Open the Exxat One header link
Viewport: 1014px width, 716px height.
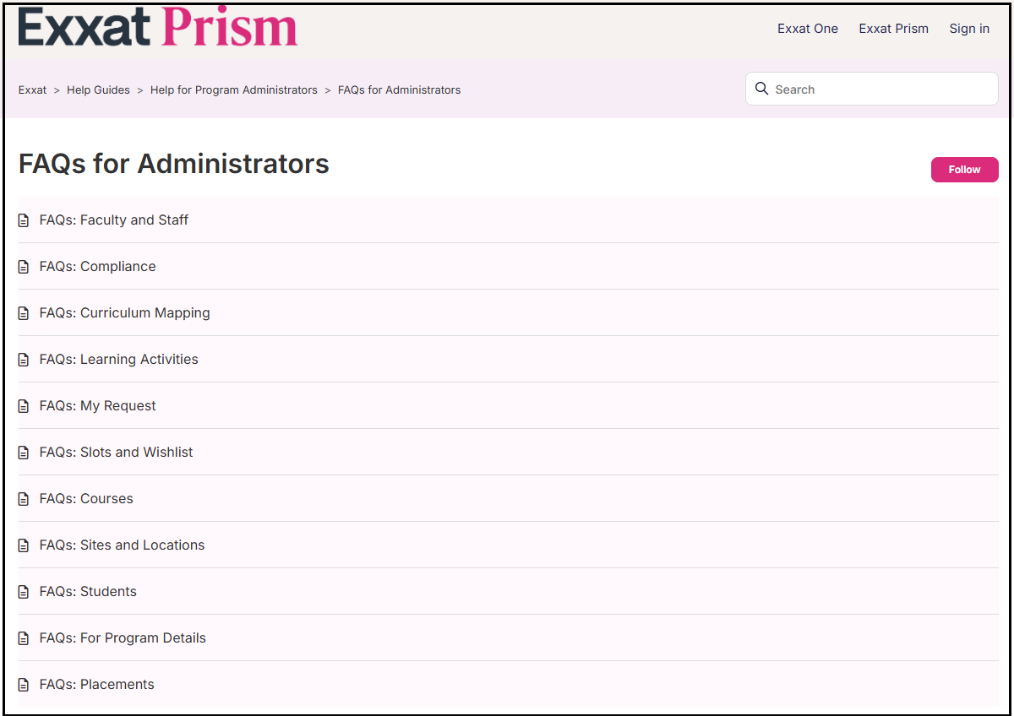(x=807, y=29)
